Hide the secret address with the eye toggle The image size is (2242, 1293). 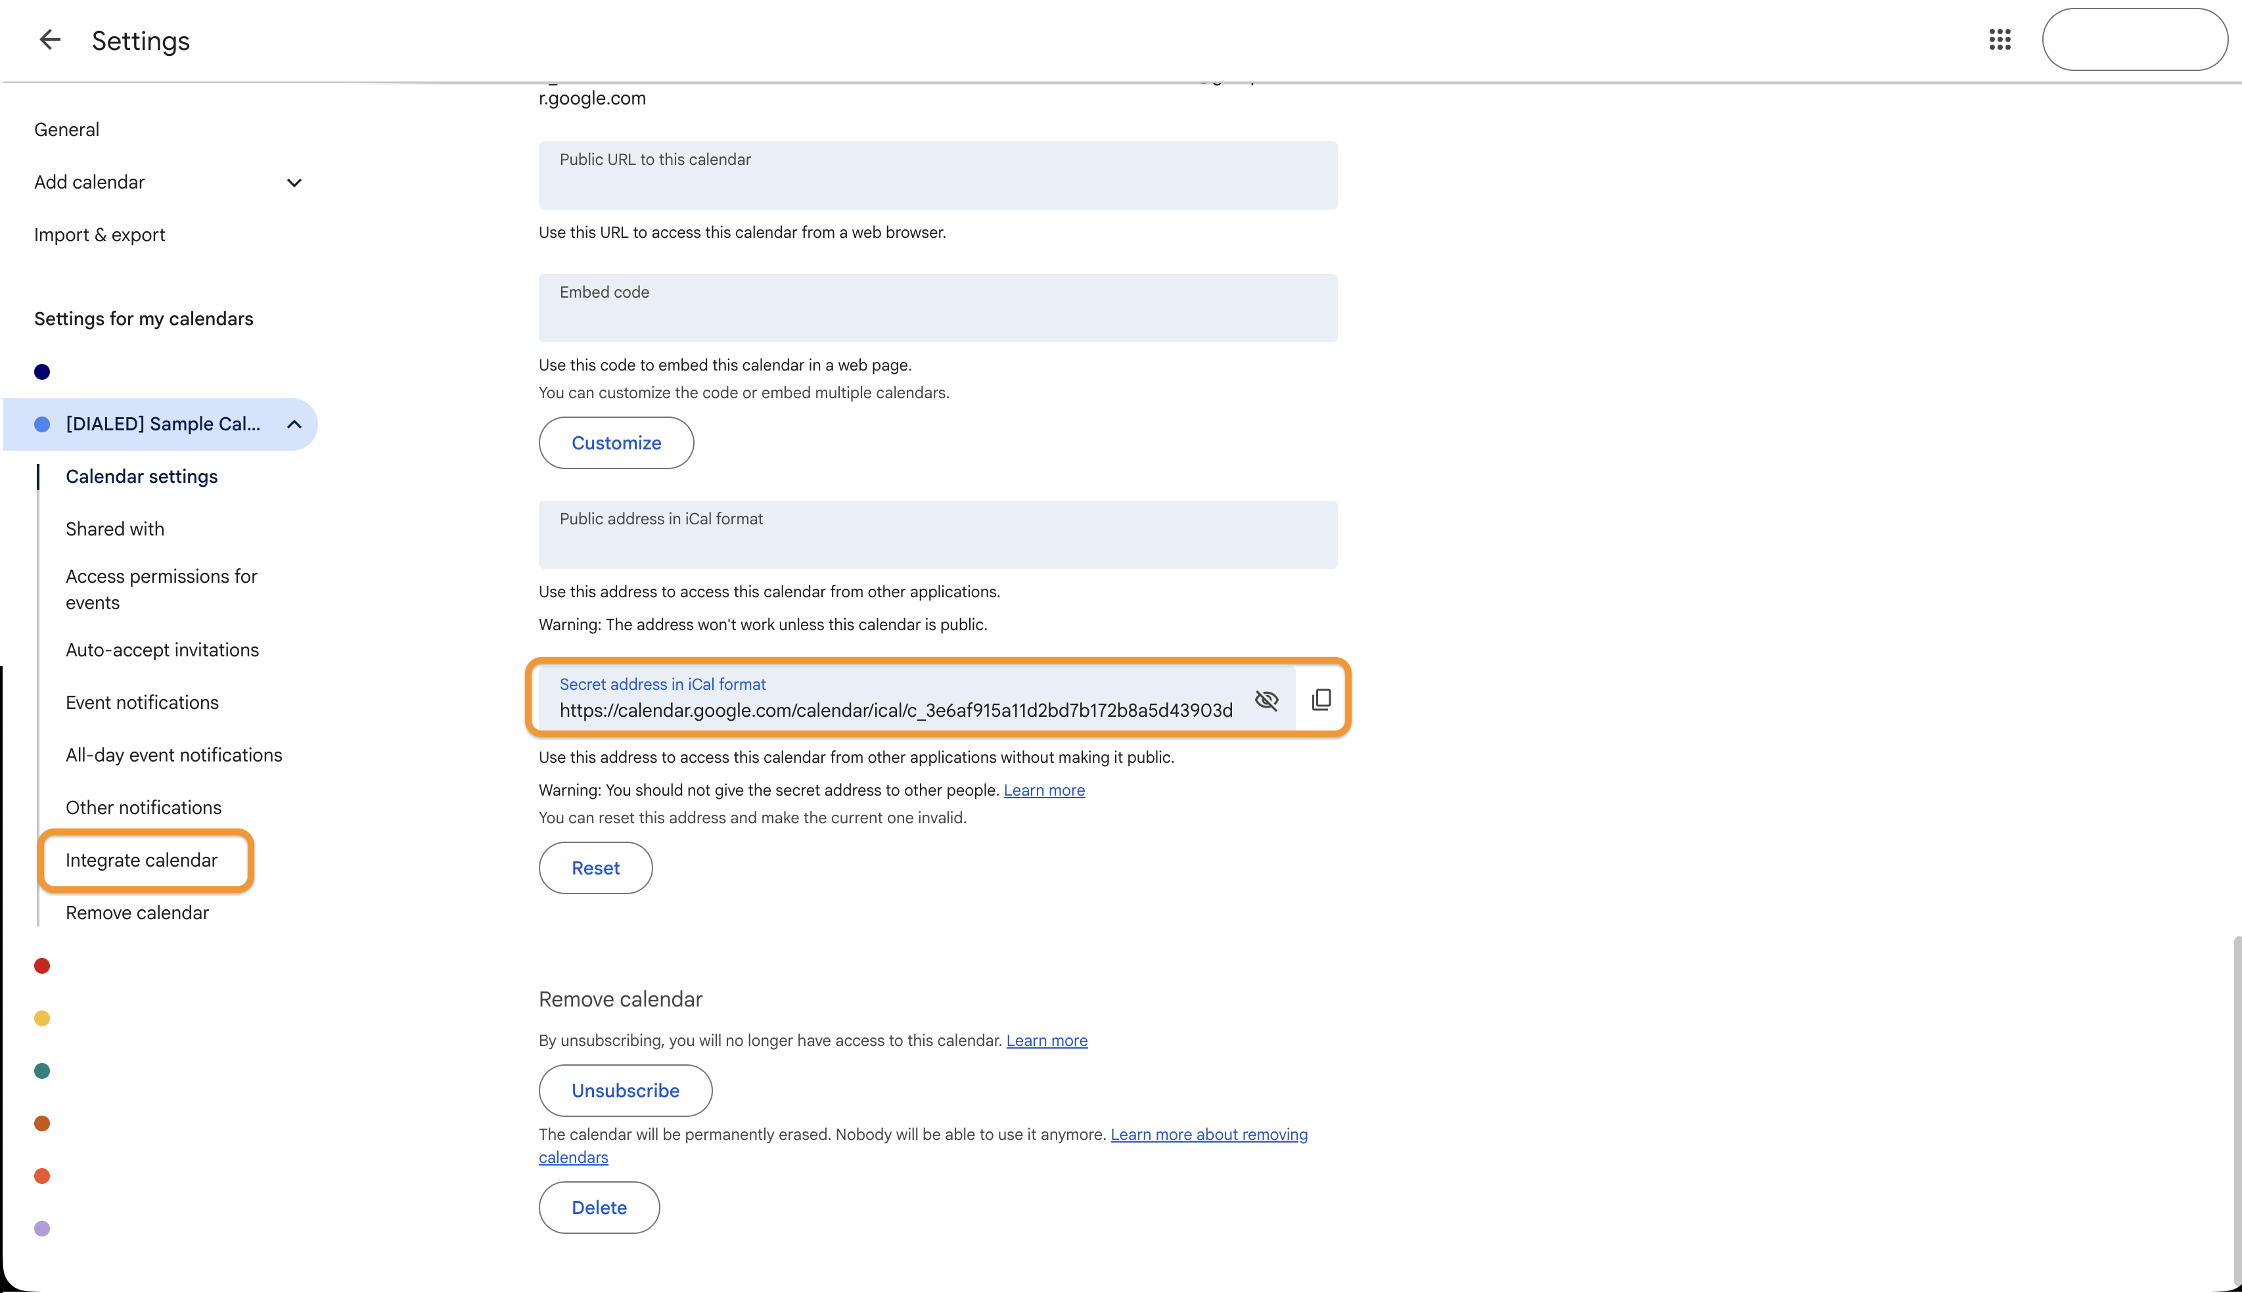(x=1267, y=700)
